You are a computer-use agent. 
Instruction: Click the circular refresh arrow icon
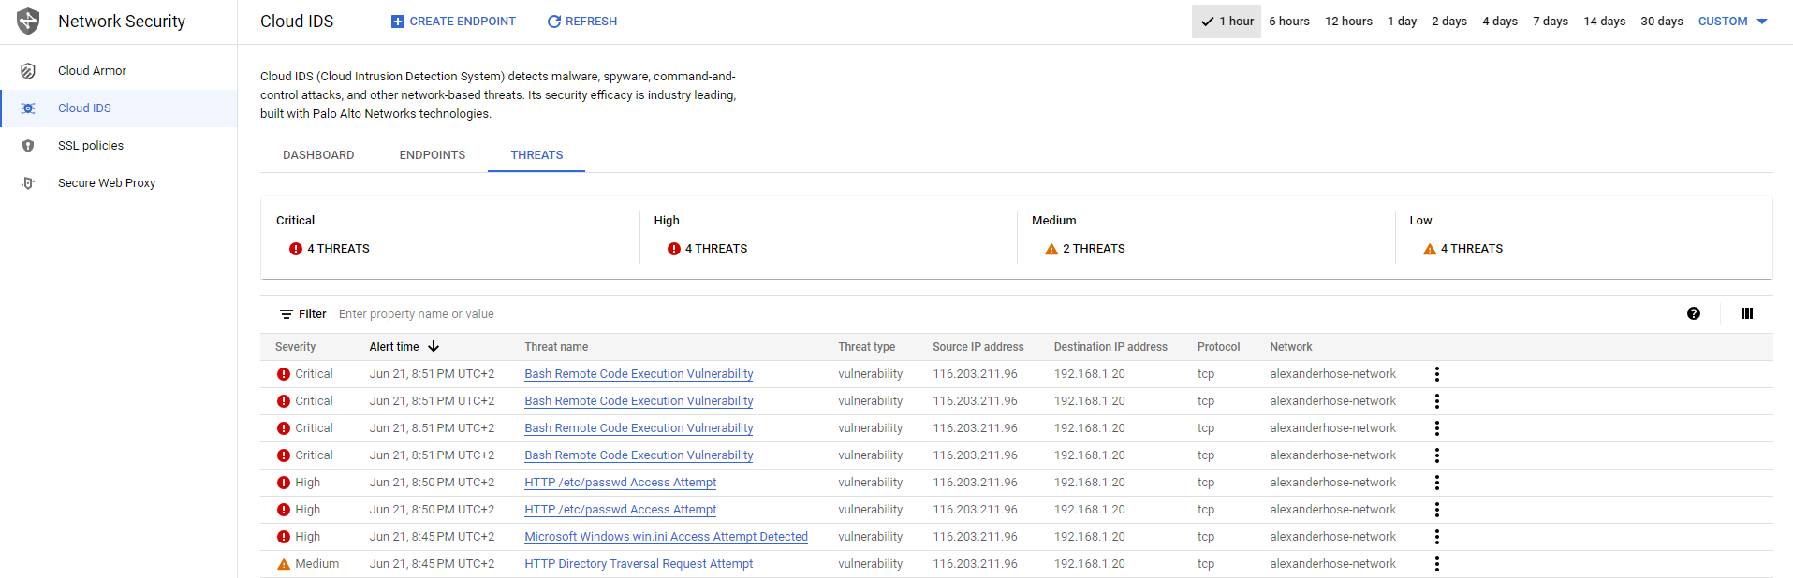(x=554, y=22)
